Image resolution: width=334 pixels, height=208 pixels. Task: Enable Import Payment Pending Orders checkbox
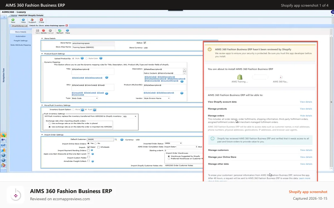(89, 150)
